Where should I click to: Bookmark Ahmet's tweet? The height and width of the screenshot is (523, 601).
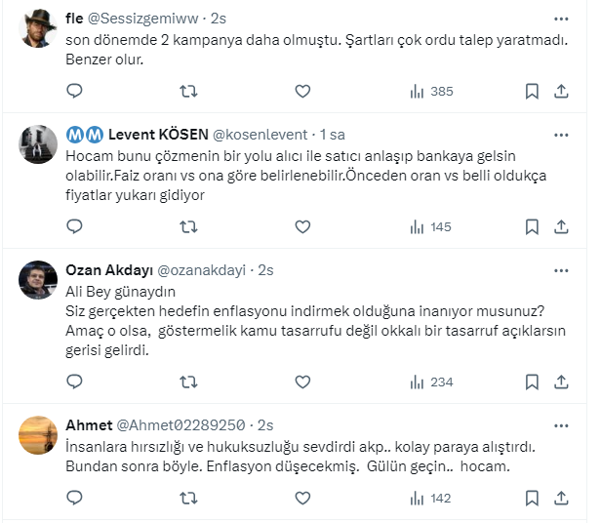pyautogui.click(x=532, y=498)
